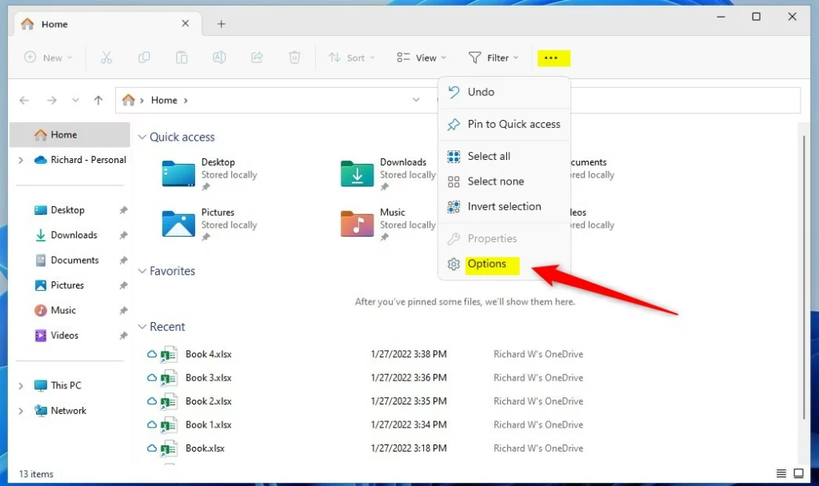Screen dimensions: 819x486
Task: Select Pin to Quick access from the menu
Action: 514,125
